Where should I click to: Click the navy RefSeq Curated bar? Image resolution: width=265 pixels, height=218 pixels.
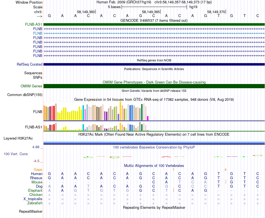click(x=154, y=64)
